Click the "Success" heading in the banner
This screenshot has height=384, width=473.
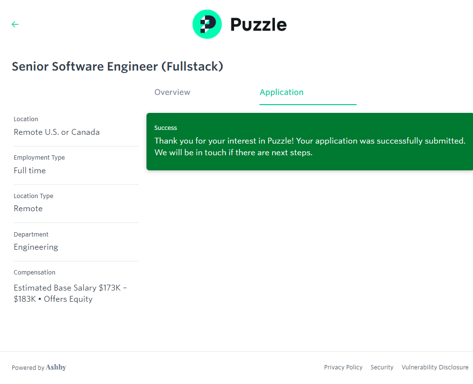(x=165, y=128)
